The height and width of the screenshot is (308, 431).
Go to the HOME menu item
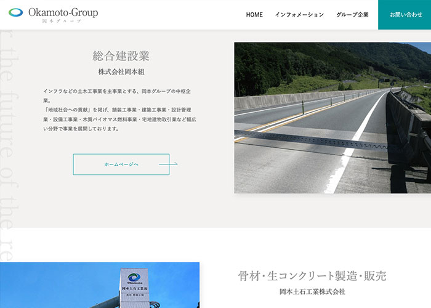(x=254, y=15)
